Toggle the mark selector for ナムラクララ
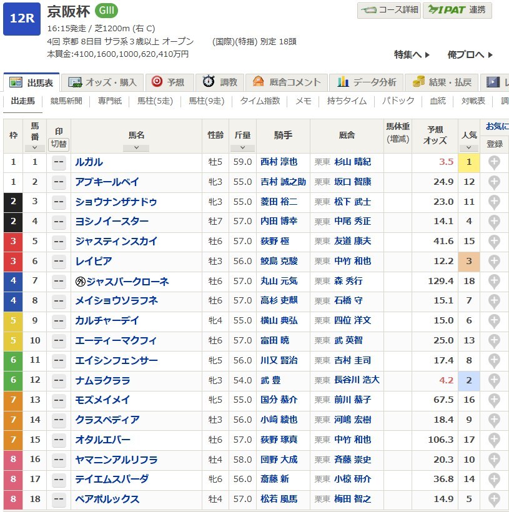Viewport: 509px width, 512px height. (59, 380)
